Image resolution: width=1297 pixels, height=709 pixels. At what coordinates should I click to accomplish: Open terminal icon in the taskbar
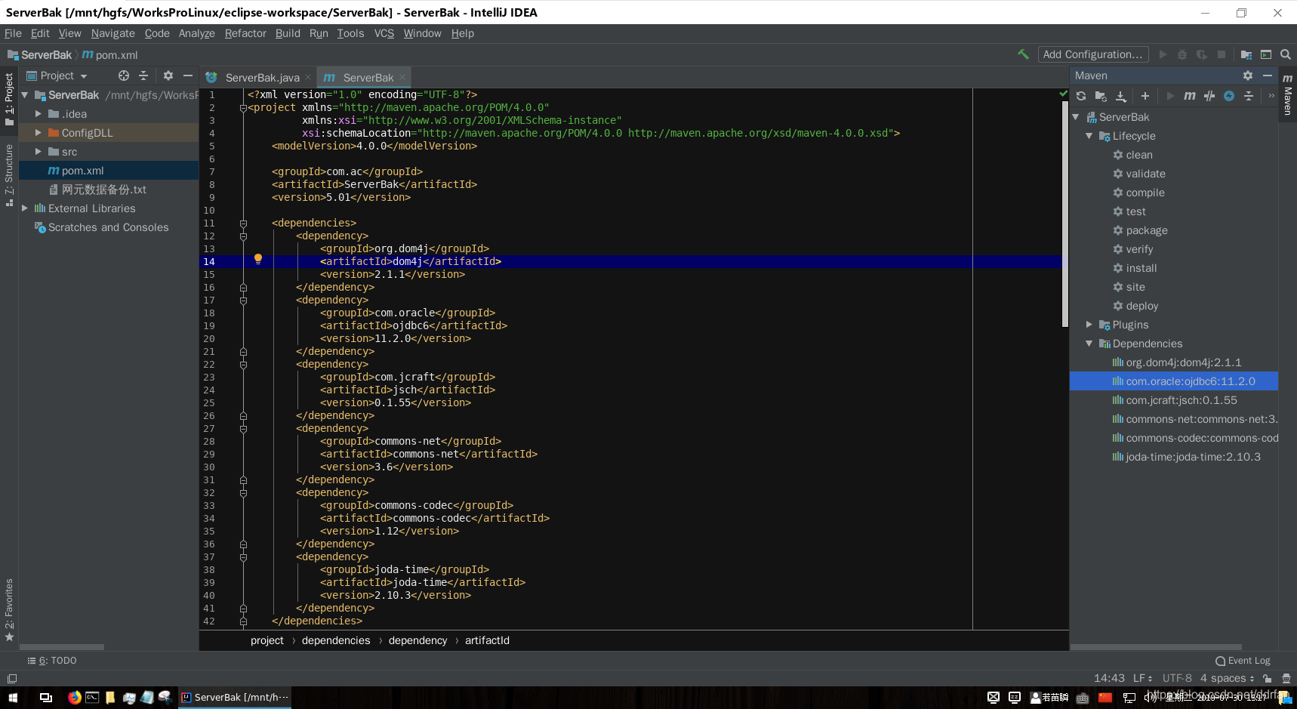pos(92,697)
